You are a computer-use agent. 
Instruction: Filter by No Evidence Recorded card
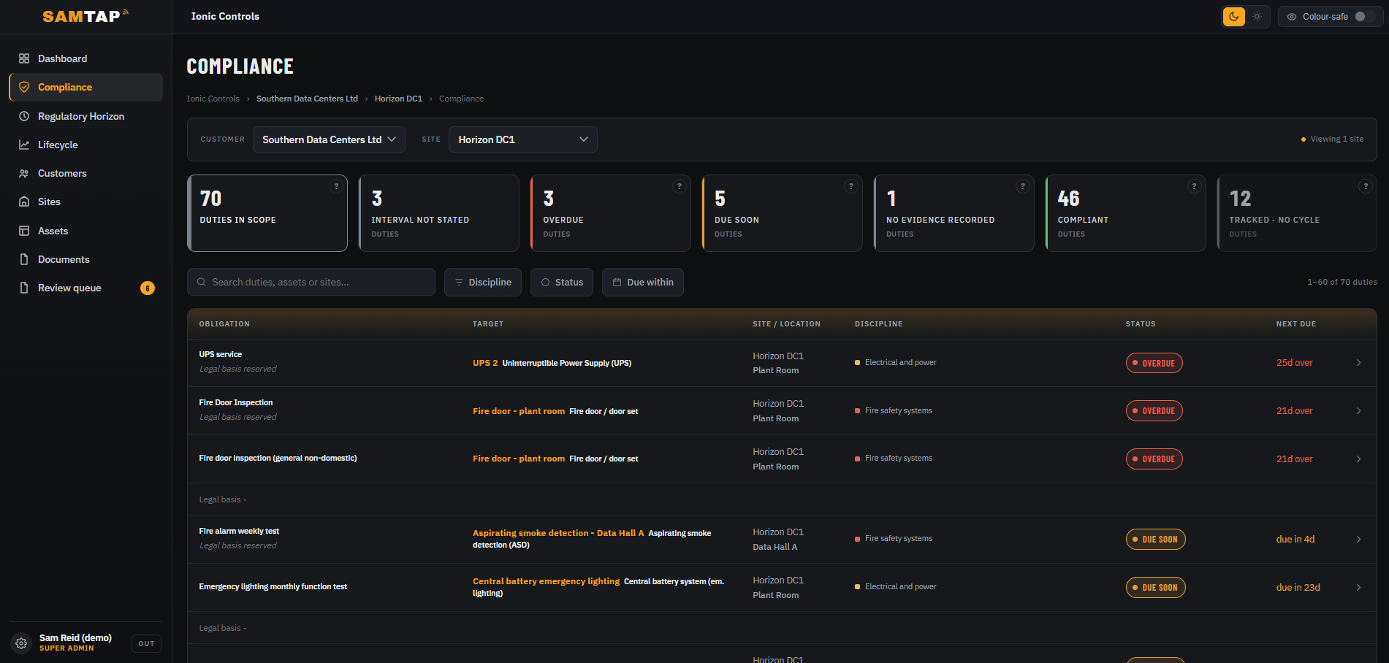(x=954, y=213)
